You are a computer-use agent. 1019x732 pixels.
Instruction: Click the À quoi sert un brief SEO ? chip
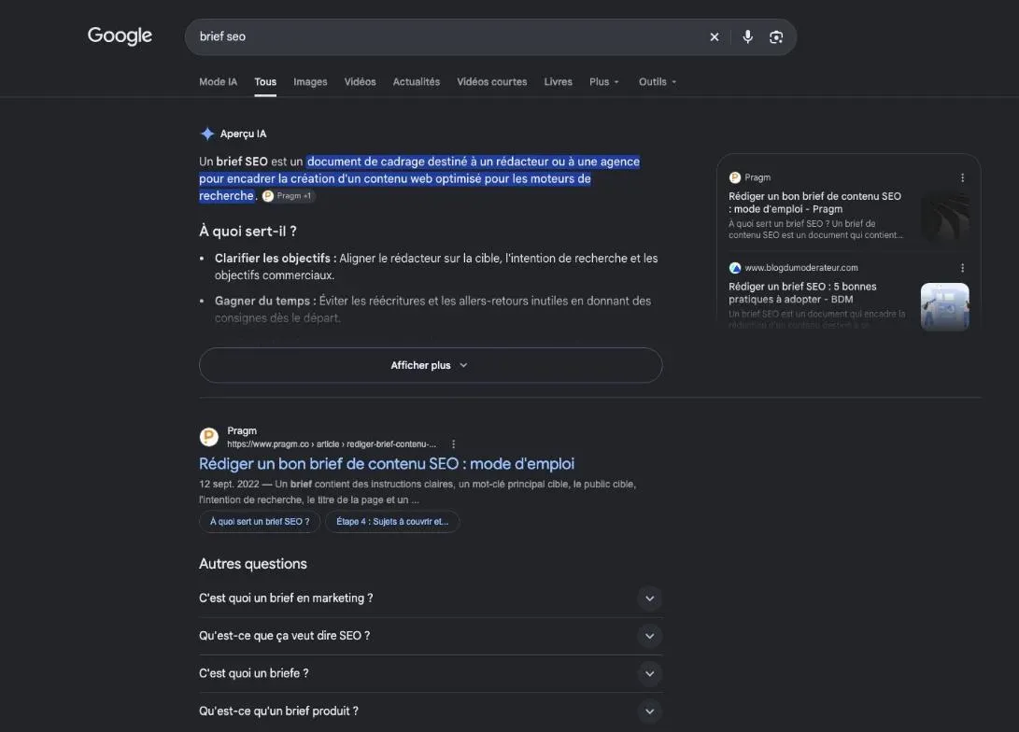(260, 522)
